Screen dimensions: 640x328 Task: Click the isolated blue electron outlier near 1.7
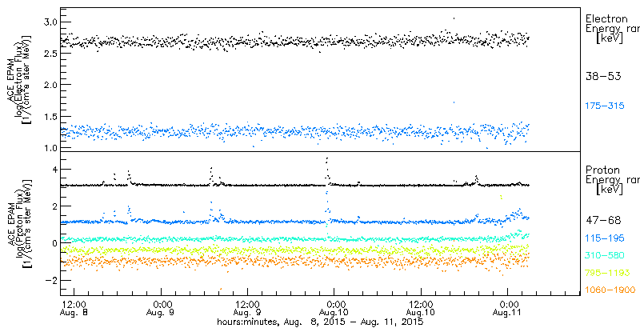454,102
